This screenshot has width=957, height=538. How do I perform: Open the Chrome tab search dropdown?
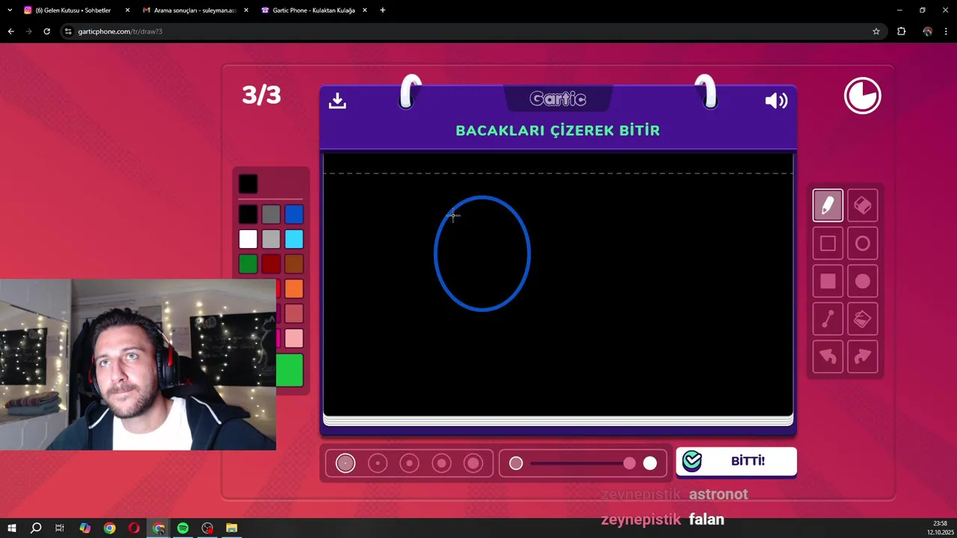tap(10, 10)
